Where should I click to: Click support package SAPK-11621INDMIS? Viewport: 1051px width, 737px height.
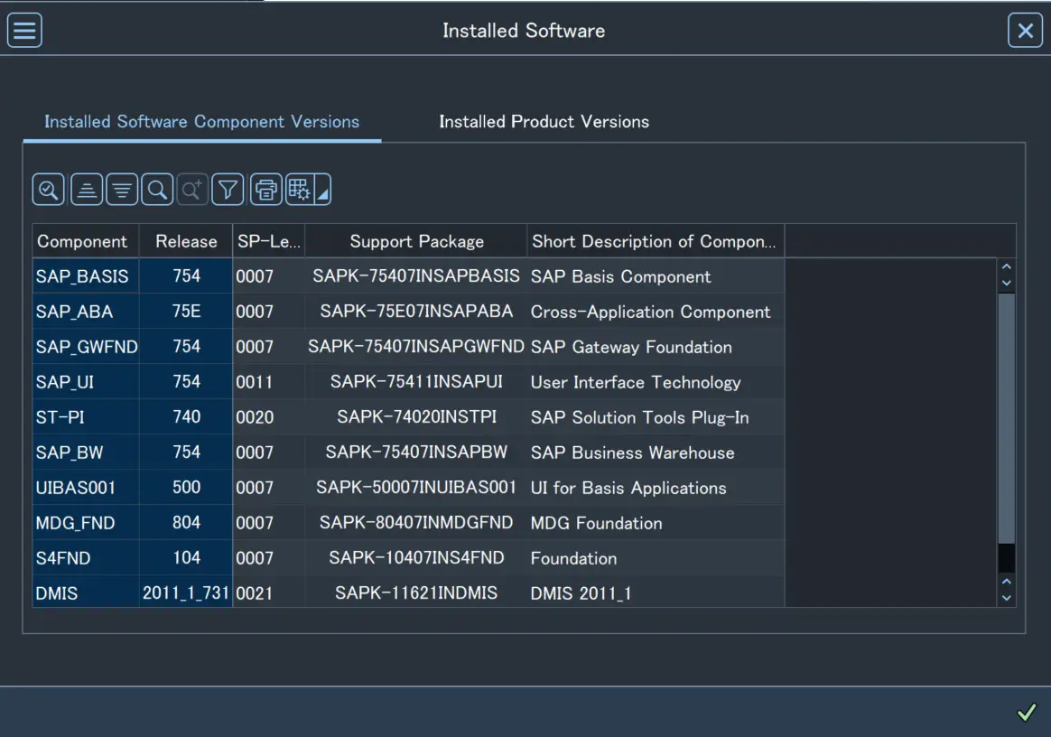click(415, 593)
